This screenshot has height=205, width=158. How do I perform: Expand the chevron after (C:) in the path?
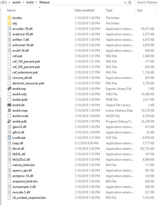tap(9, 2)
